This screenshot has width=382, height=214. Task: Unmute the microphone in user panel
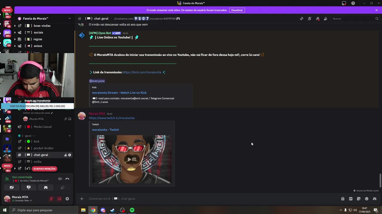pyautogui.click(x=51, y=199)
